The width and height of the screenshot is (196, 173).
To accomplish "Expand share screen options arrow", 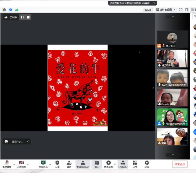I will coord(50,164).
